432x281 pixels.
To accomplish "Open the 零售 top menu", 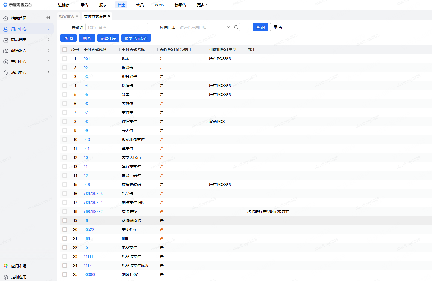I will pos(84,5).
